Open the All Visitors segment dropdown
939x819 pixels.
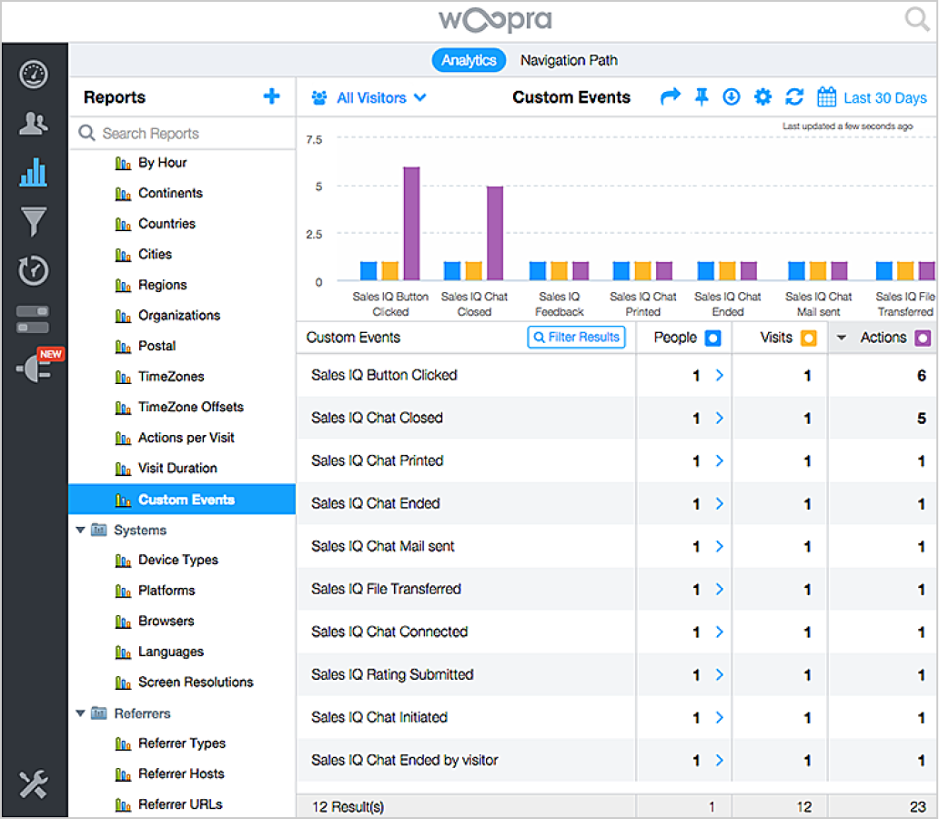point(369,97)
